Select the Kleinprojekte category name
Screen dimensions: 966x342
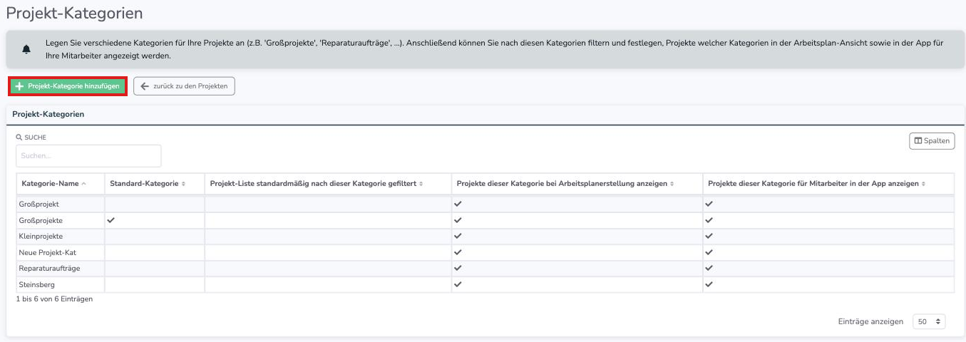[41, 237]
